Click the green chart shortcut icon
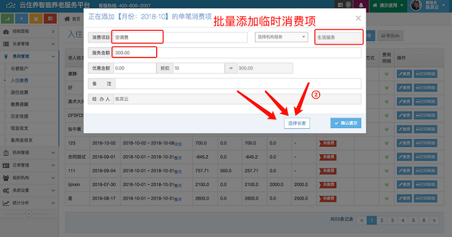Viewport: 452px width, 237px height. [8, 19]
